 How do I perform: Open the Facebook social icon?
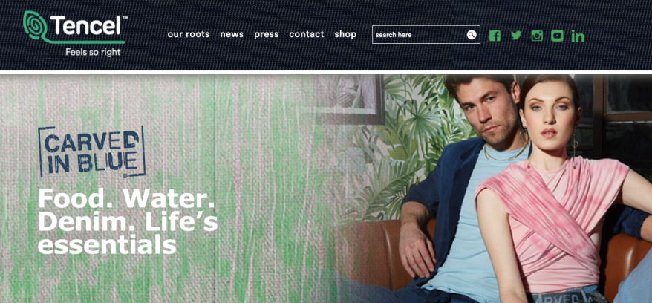(495, 36)
